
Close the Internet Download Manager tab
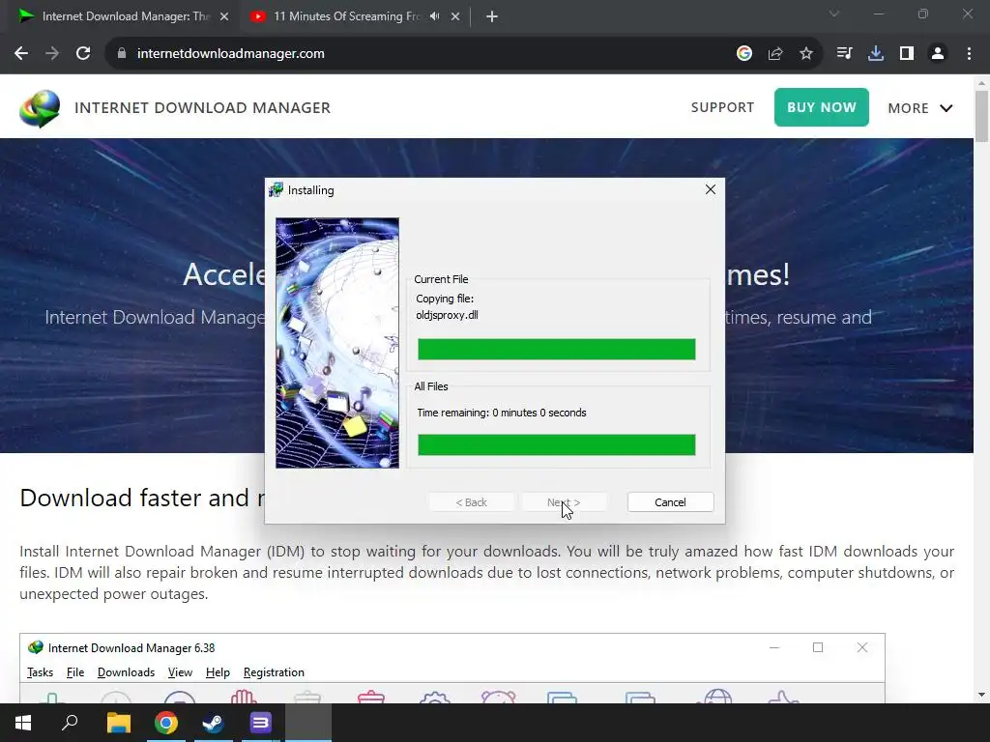[x=224, y=16]
